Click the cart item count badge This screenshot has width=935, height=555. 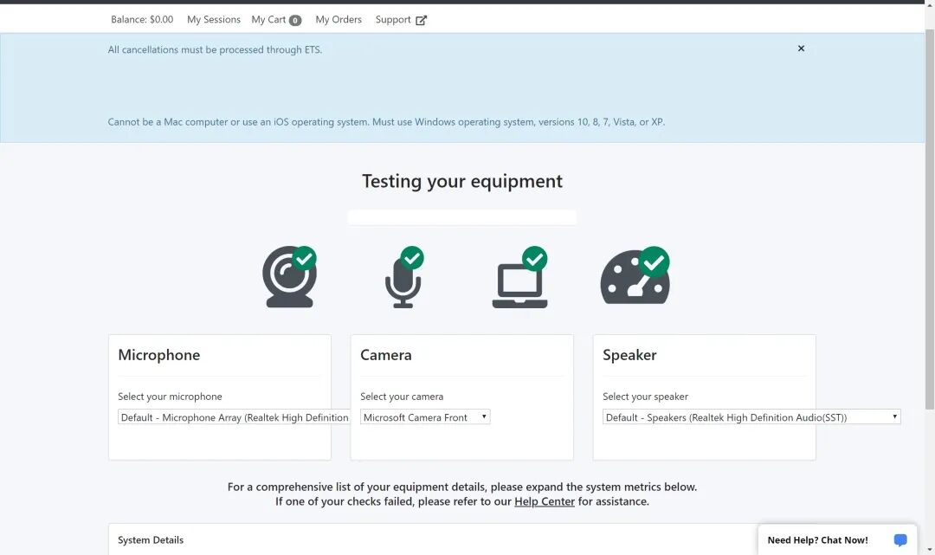coord(295,20)
